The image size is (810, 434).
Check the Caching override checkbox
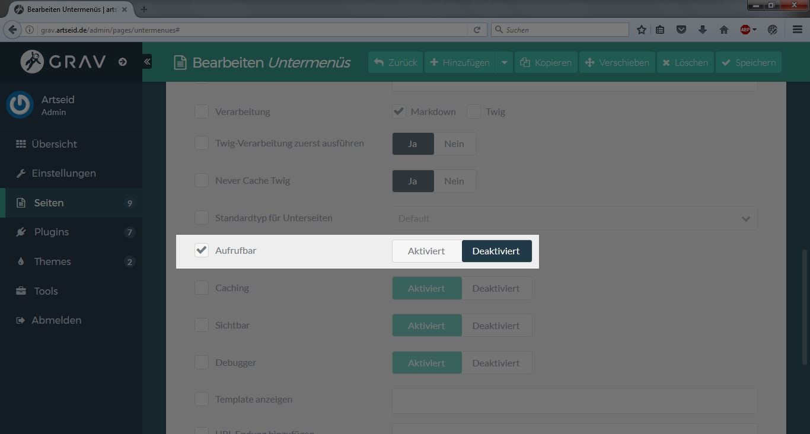click(202, 288)
